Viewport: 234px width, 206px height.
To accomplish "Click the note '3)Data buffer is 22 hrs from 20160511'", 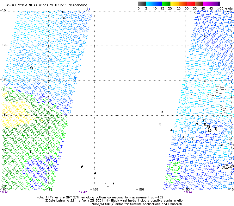I will click(76, 201).
